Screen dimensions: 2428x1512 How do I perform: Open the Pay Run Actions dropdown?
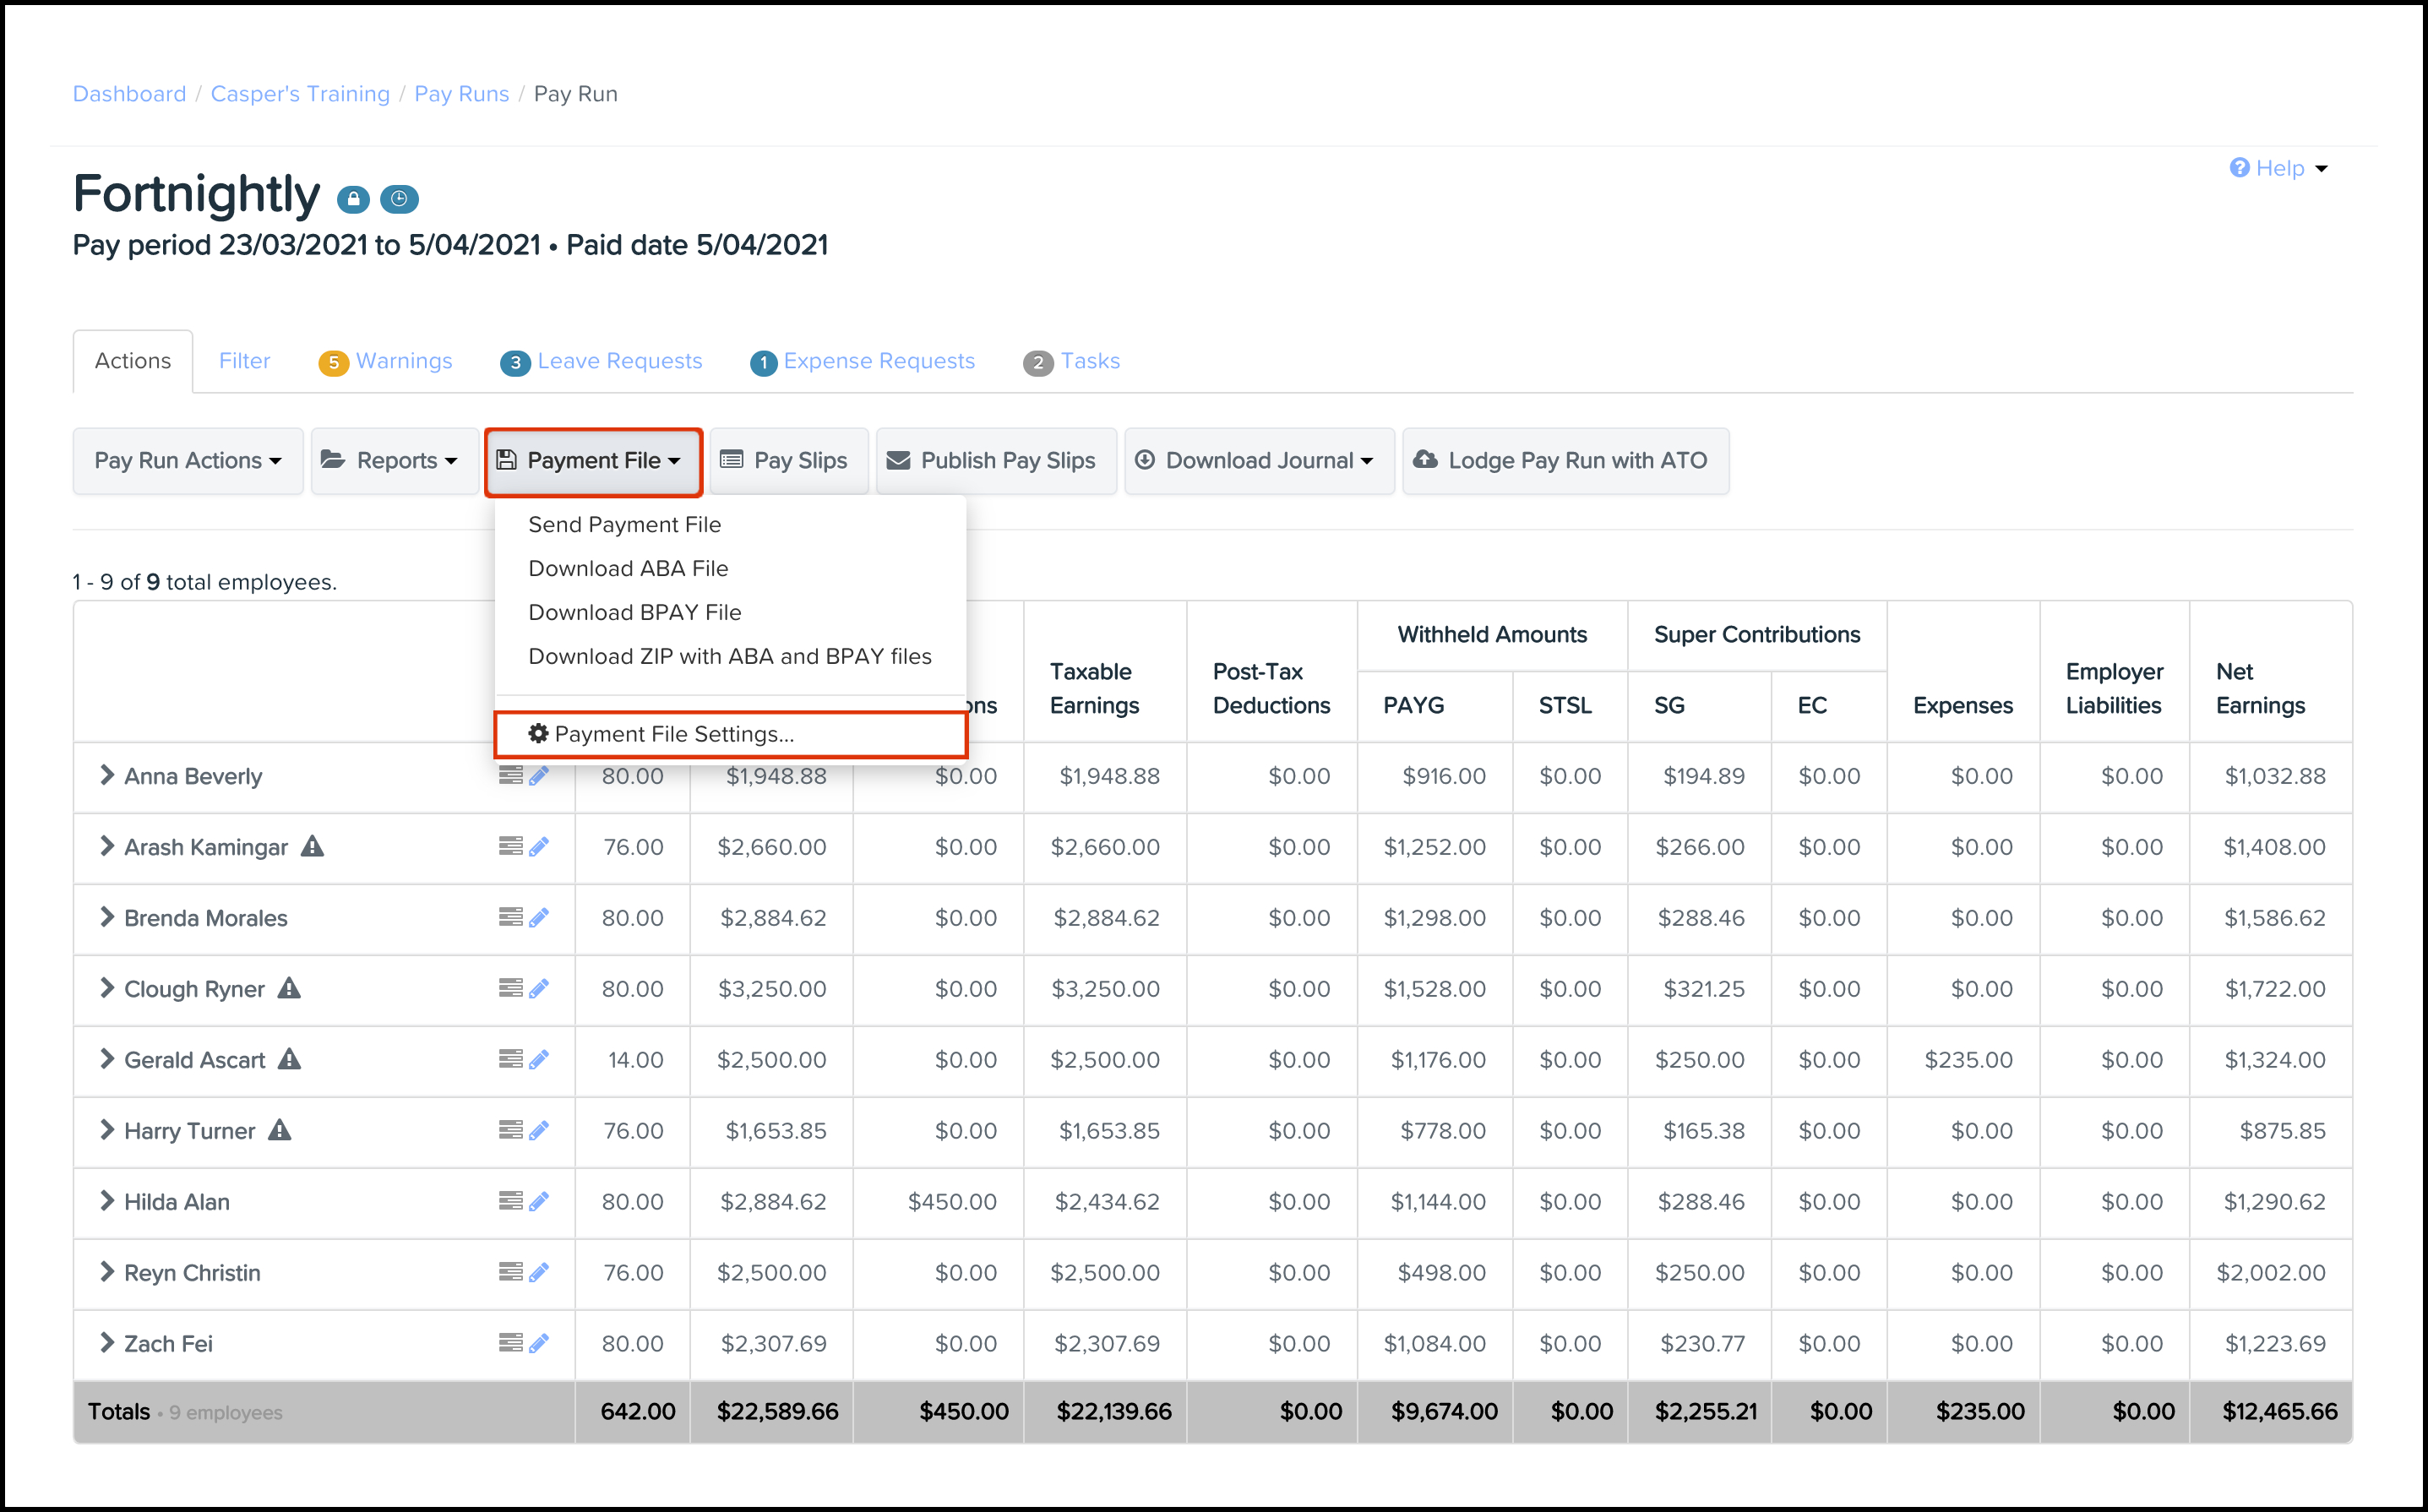[188, 461]
